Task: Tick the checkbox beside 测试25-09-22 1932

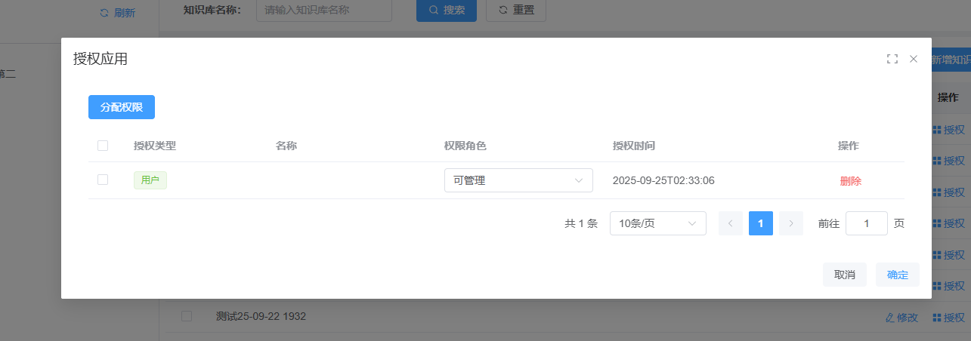Action: tap(187, 316)
